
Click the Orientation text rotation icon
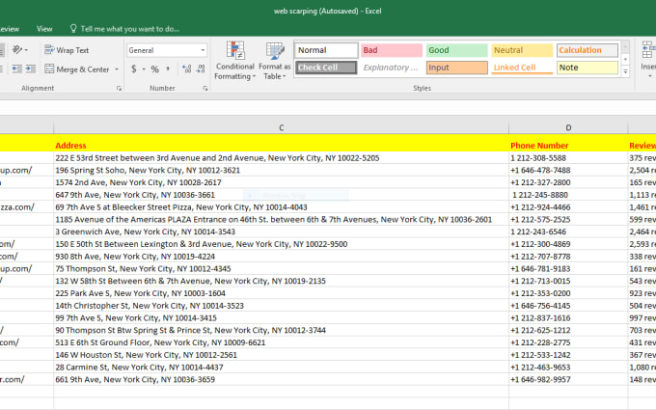17,50
